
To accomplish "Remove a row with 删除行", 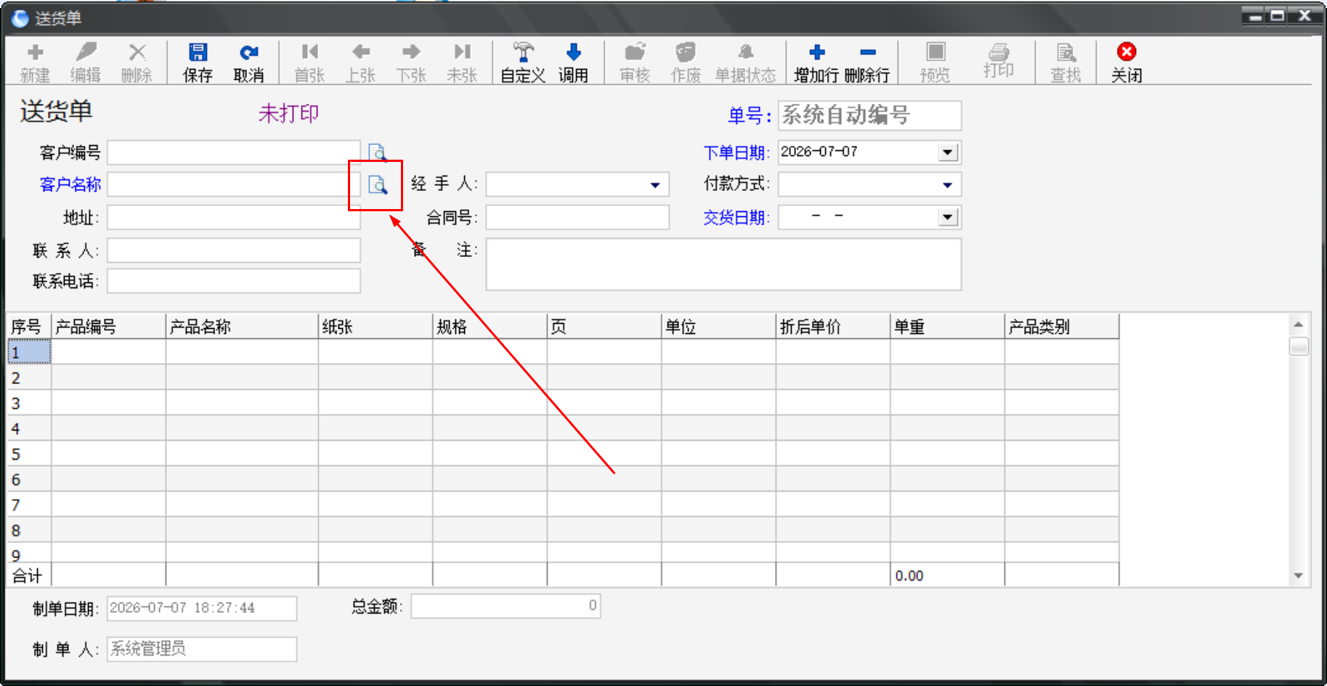I will (867, 62).
